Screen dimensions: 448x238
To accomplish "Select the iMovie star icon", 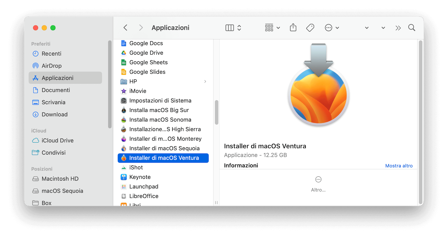I will click(x=124, y=91).
